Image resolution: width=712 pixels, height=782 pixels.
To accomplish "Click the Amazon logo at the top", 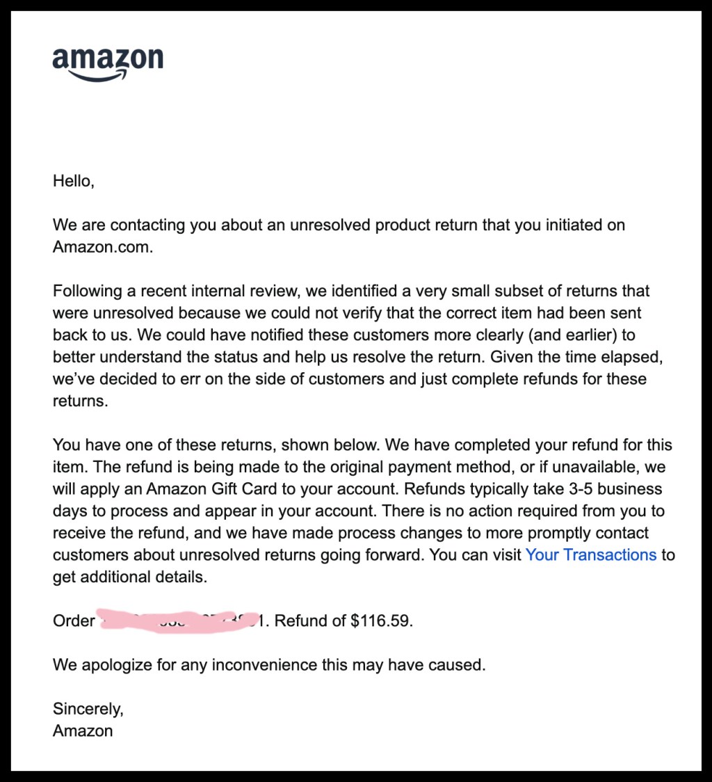I will click(108, 60).
